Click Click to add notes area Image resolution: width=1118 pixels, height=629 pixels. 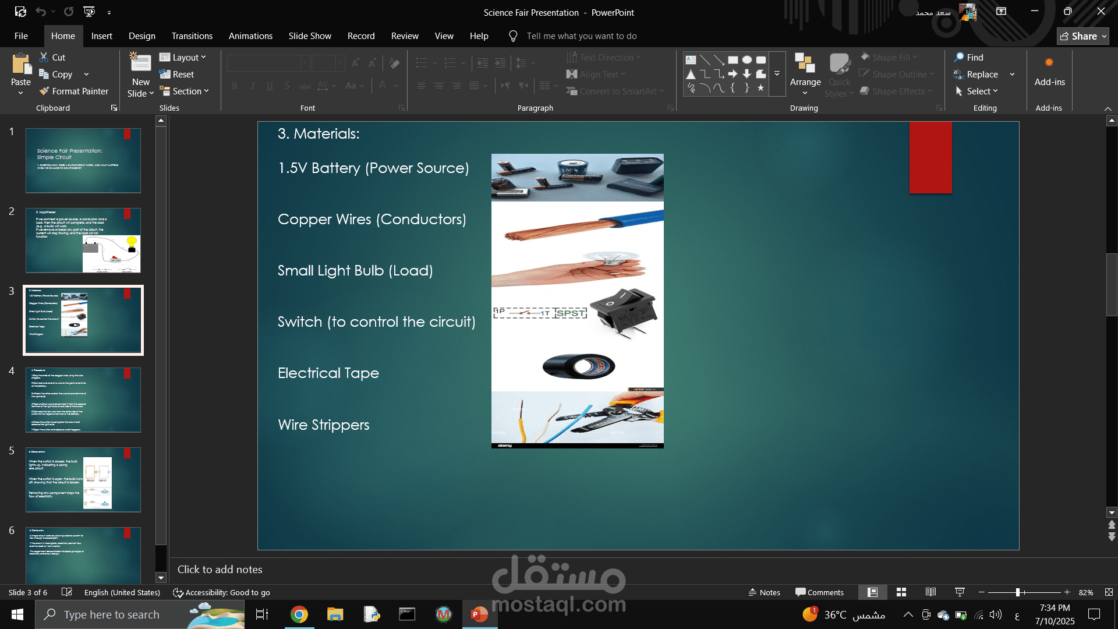220,570
